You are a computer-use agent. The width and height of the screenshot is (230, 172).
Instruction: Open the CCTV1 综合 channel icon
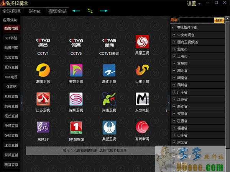pyautogui.click(x=43, y=42)
